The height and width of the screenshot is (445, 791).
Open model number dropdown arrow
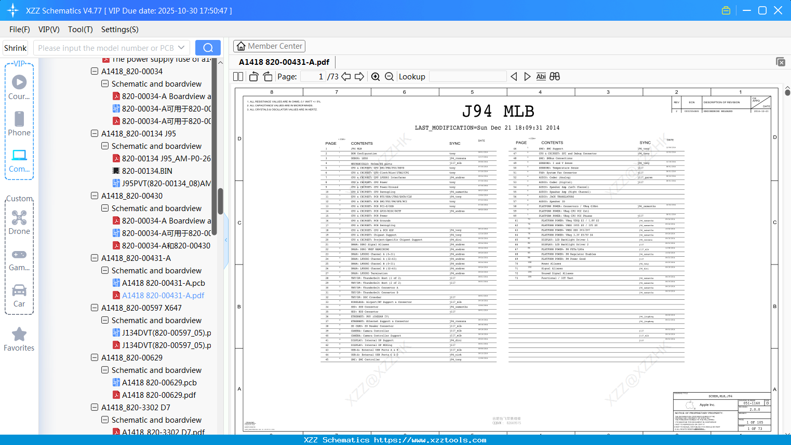click(181, 48)
